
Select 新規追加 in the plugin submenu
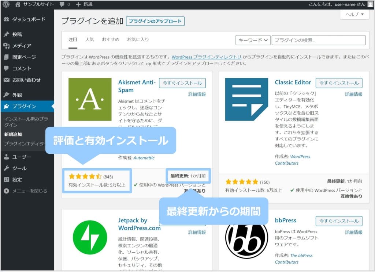pyautogui.click(x=13, y=134)
